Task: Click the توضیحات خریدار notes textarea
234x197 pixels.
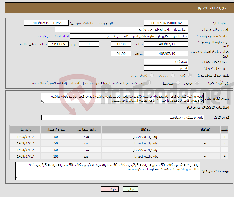Action: (108, 171)
